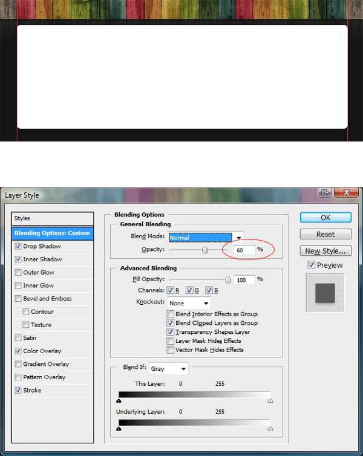Toggle Blend Clipped Layers as Group

(171, 323)
